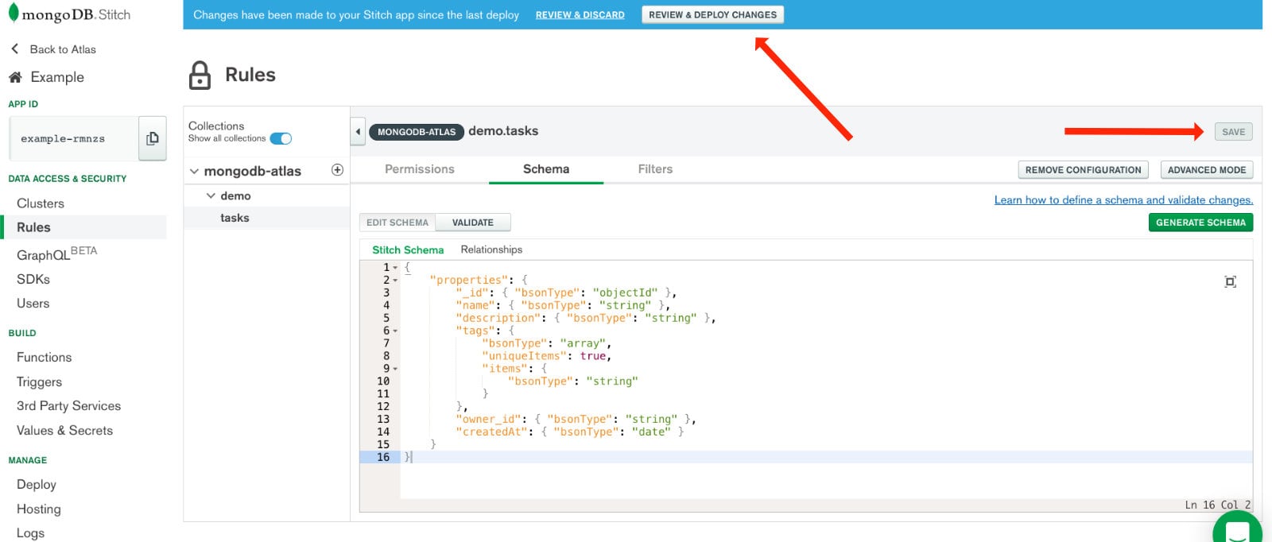Open Users in the sidebar
This screenshot has height=542, width=1272.
33,304
